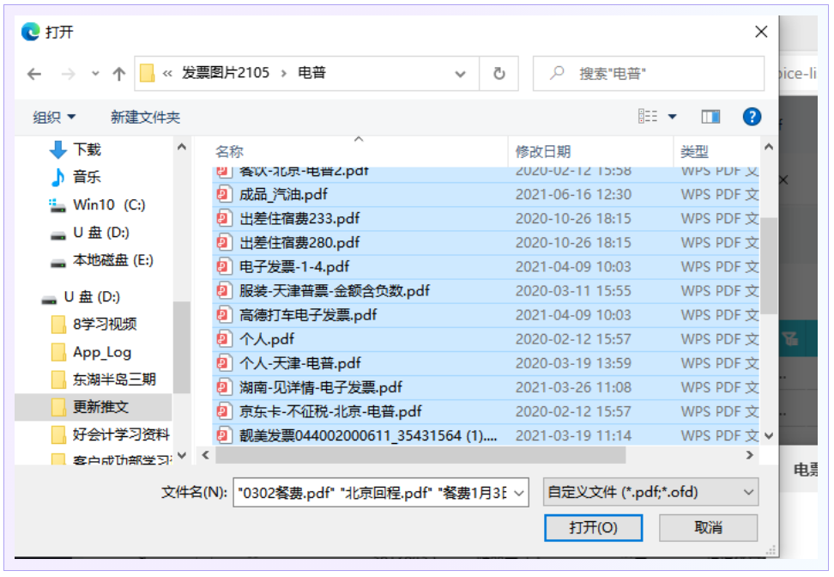Viewport: 834px width, 577px height.
Task: Click the Back navigation arrow
Action: (34, 74)
